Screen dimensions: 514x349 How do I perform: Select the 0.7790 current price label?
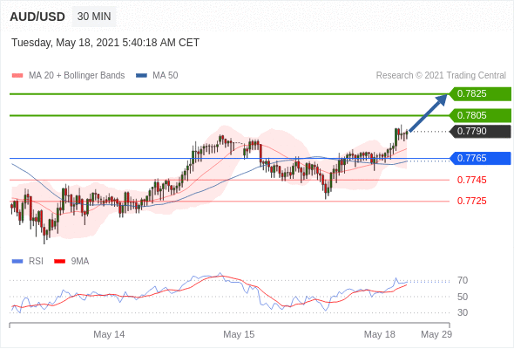point(480,132)
